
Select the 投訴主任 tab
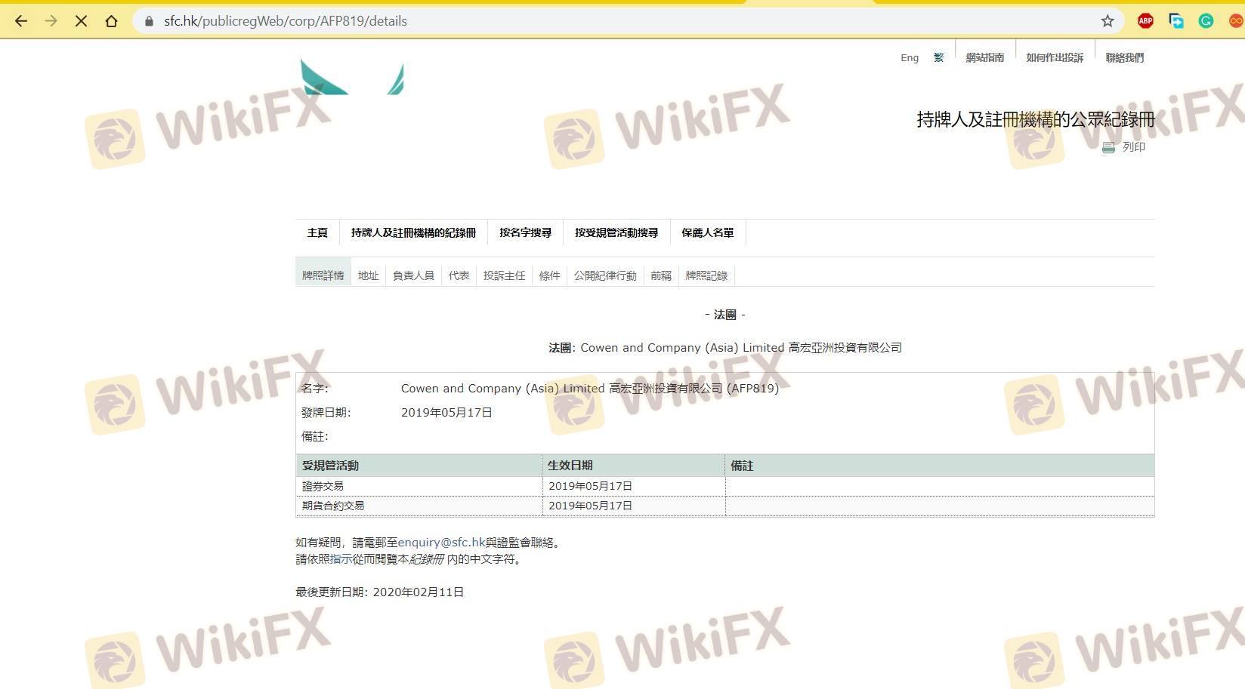click(504, 275)
